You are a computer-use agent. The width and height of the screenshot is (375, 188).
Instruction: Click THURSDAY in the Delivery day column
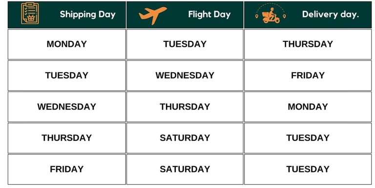tap(308, 44)
